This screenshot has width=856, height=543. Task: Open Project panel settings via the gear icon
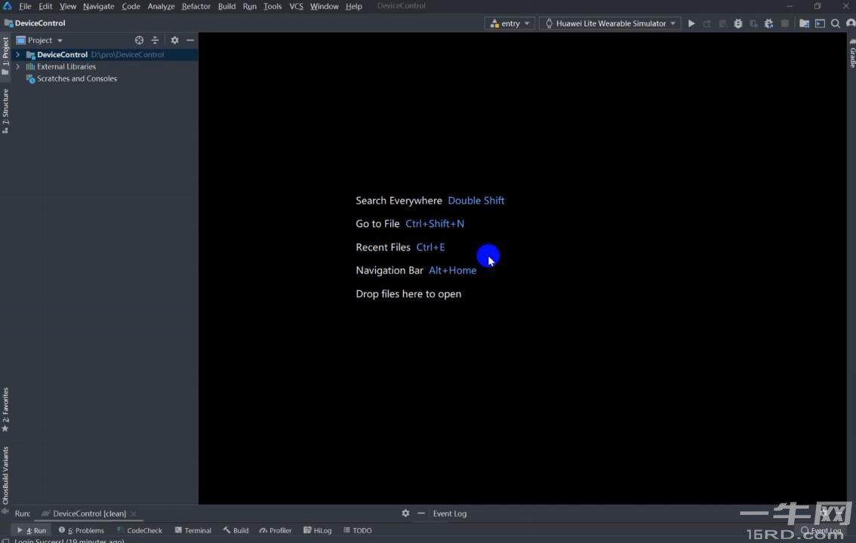(174, 40)
